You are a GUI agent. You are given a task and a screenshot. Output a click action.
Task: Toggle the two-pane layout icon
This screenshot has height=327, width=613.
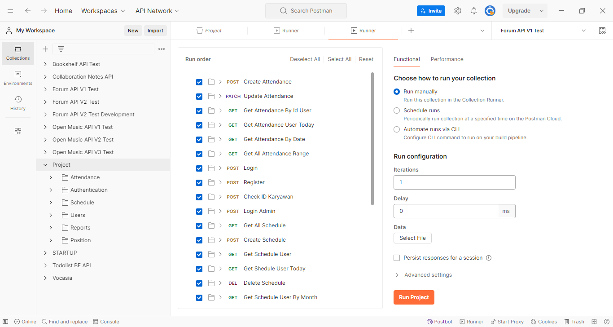(x=594, y=322)
